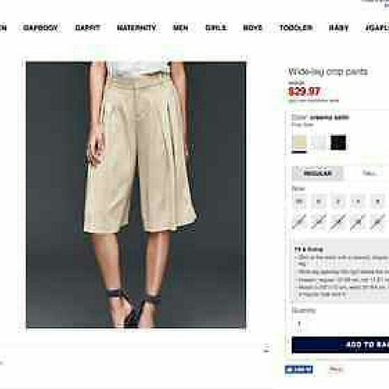Click the Add to Bag button
Viewport: 389px width, 389px height.
[341, 345]
